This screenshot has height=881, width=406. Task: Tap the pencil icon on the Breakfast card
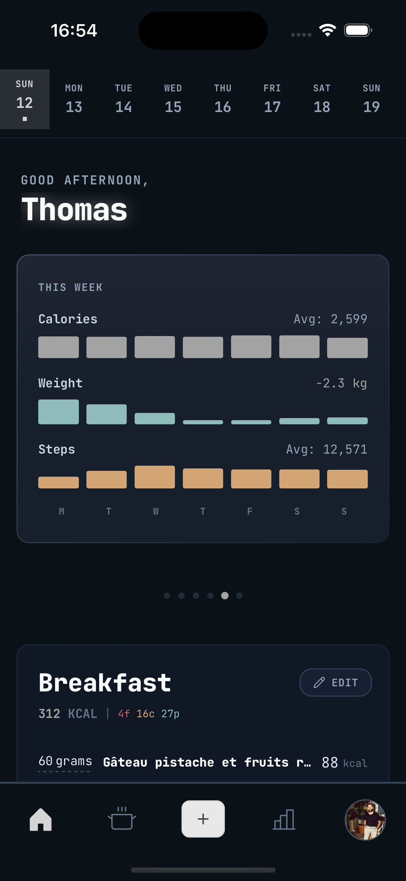point(319,682)
